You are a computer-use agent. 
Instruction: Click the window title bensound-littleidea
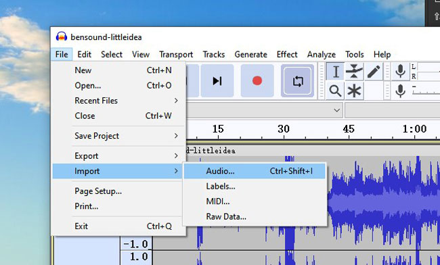106,37
